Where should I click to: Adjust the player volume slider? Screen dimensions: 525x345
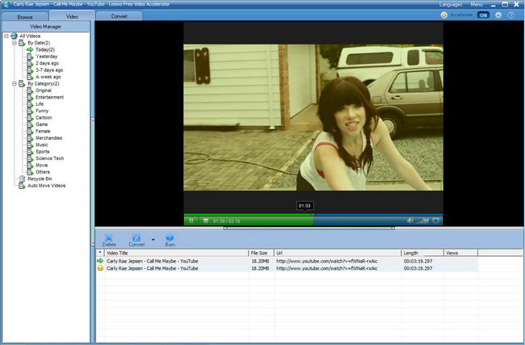(422, 221)
